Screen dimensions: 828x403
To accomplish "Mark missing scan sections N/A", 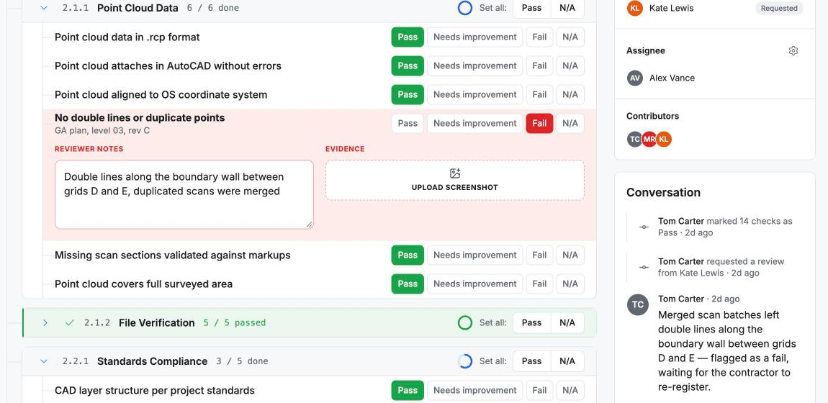I will coord(570,255).
